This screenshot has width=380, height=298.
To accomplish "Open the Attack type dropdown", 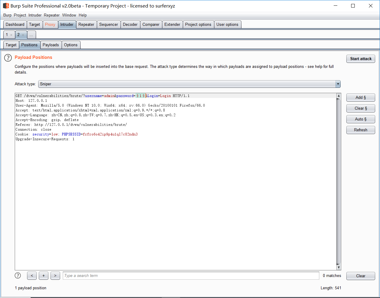I will (338, 84).
